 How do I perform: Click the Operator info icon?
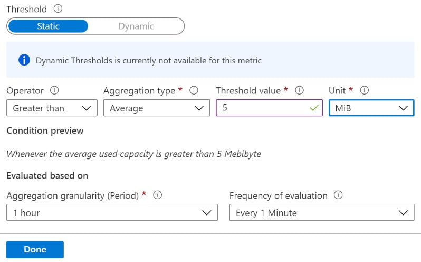(x=54, y=91)
